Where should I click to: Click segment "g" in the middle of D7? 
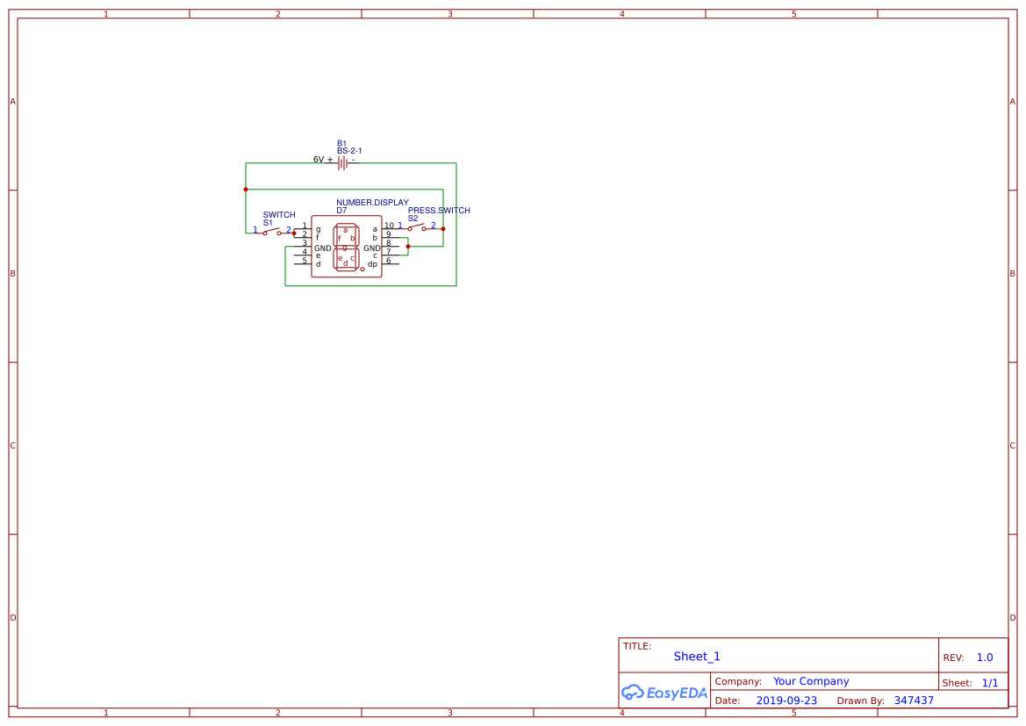[x=346, y=247]
